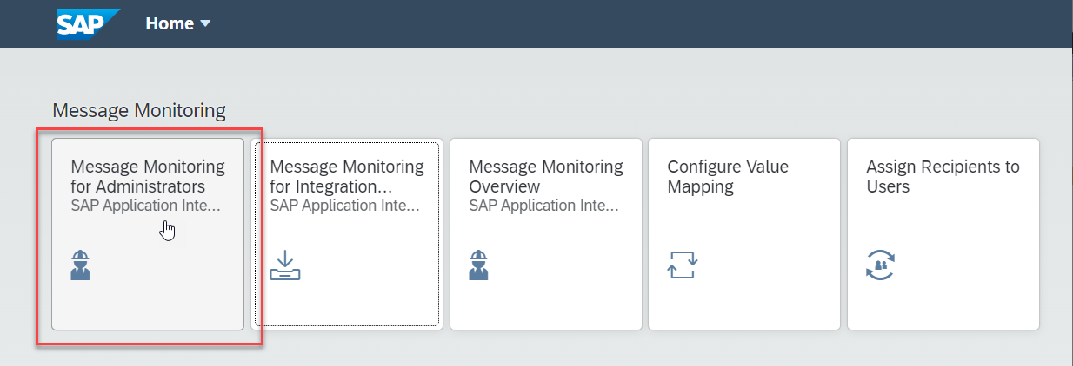Click the value mapping arrows icon
Image resolution: width=1073 pixels, height=366 pixels.
(683, 265)
